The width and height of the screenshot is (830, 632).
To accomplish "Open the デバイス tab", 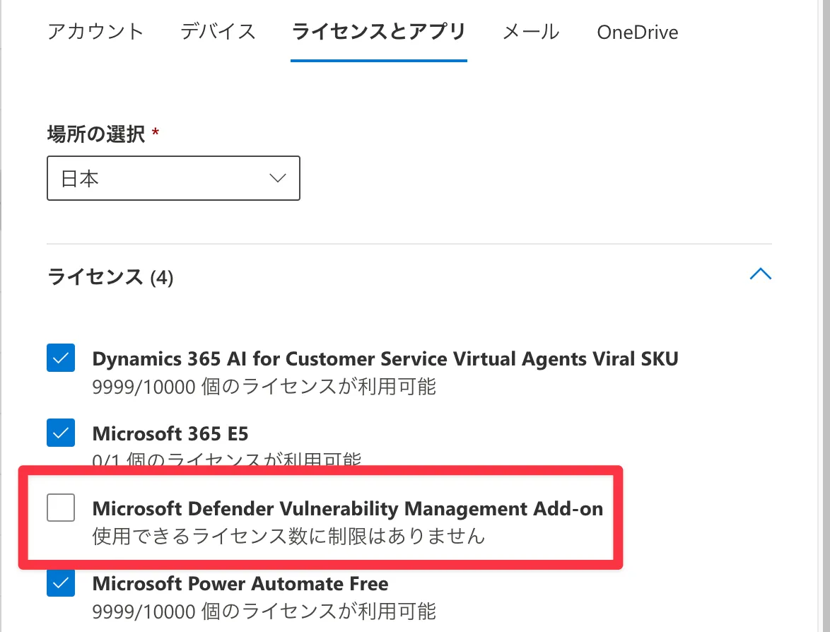I will [x=218, y=32].
